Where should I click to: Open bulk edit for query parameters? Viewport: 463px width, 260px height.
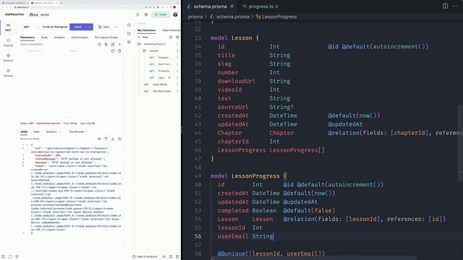coord(113,44)
